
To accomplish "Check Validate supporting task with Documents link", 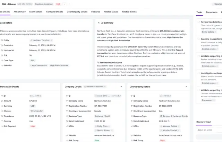I will 199,90.
